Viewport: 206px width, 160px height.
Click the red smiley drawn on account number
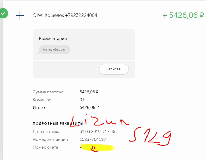pos(94,149)
